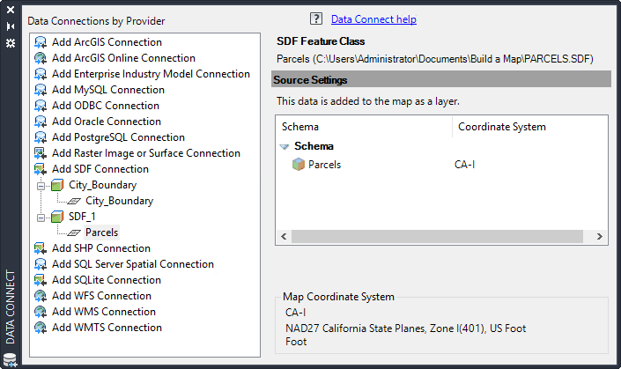Collapse the SDF_1 connection node

click(41, 217)
